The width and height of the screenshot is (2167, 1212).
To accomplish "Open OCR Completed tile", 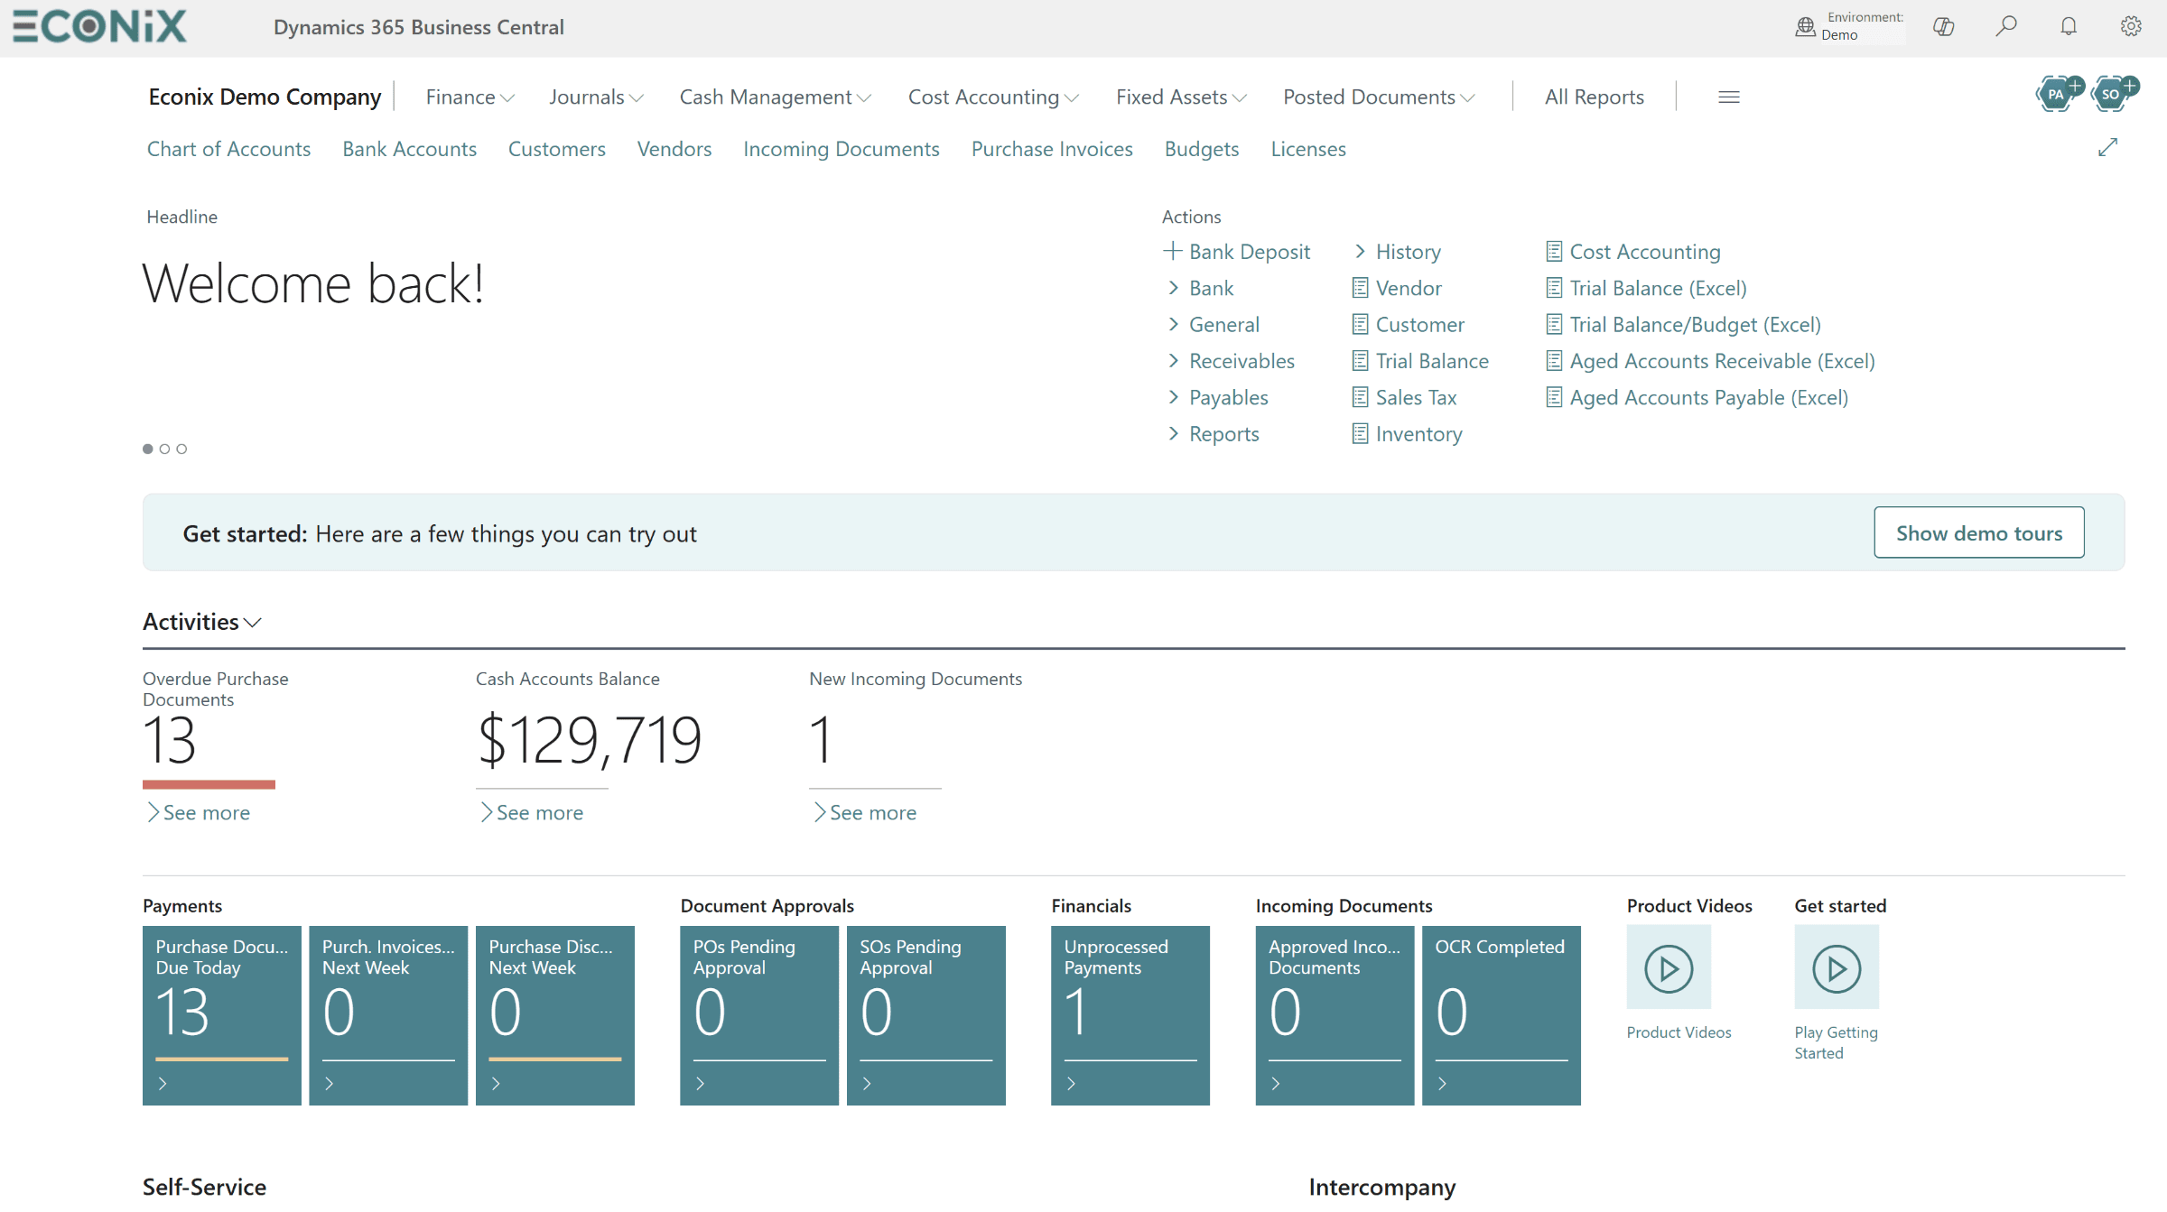I will coord(1502,1015).
